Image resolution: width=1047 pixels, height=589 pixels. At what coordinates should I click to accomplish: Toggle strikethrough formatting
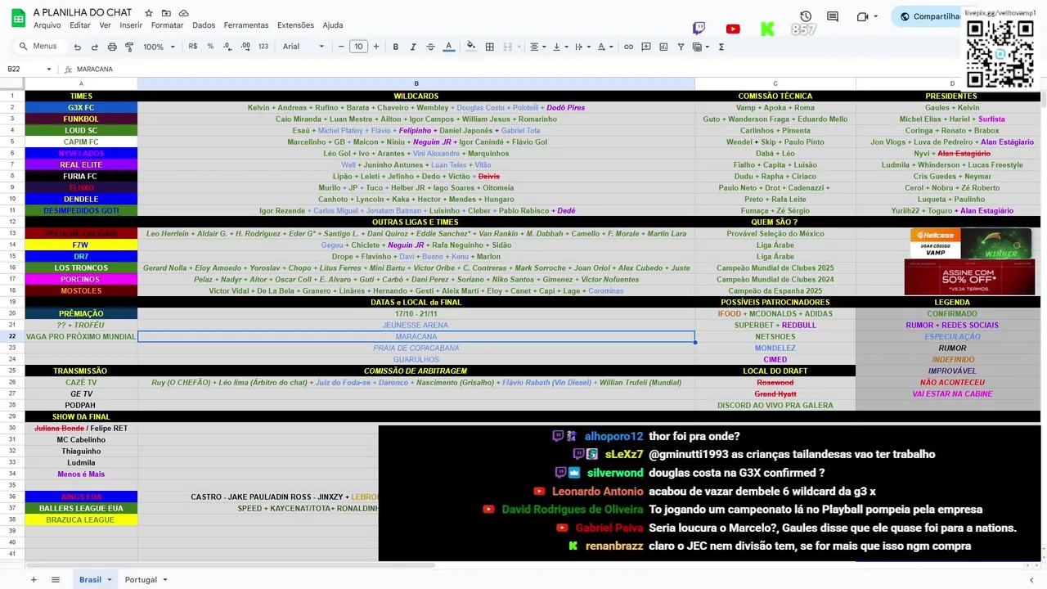pos(430,47)
